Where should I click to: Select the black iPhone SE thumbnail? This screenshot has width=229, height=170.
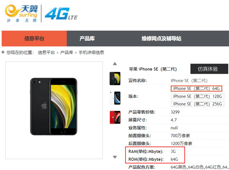115,79
